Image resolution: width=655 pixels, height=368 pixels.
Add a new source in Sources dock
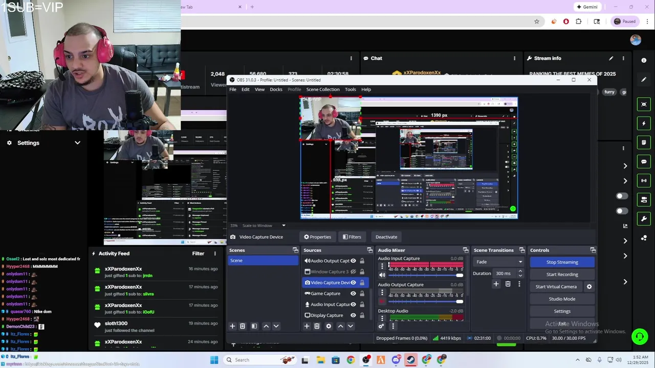[x=307, y=326]
